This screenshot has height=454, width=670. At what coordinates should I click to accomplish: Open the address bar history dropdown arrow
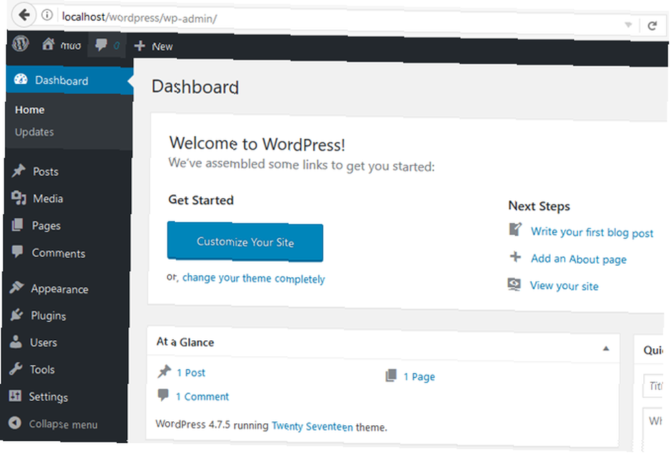point(628,25)
